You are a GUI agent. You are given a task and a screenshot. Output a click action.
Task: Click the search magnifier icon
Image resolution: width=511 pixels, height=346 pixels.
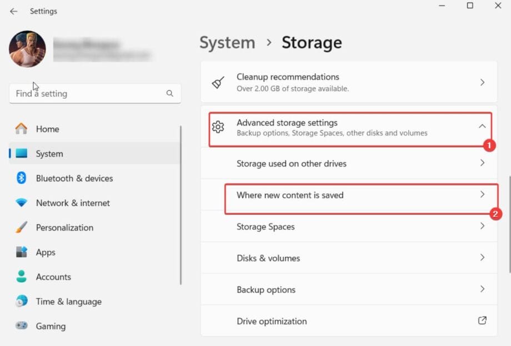169,94
